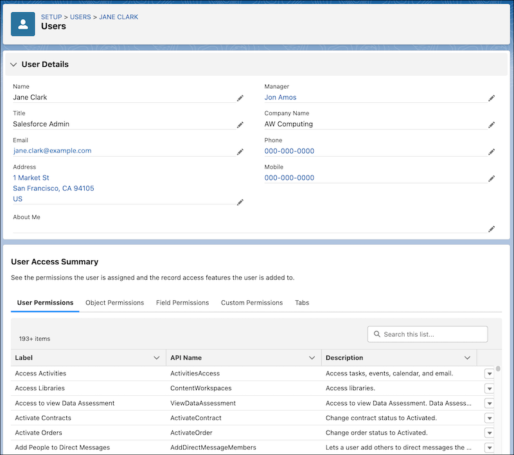Edit the Manager field pencil icon

[x=492, y=98]
